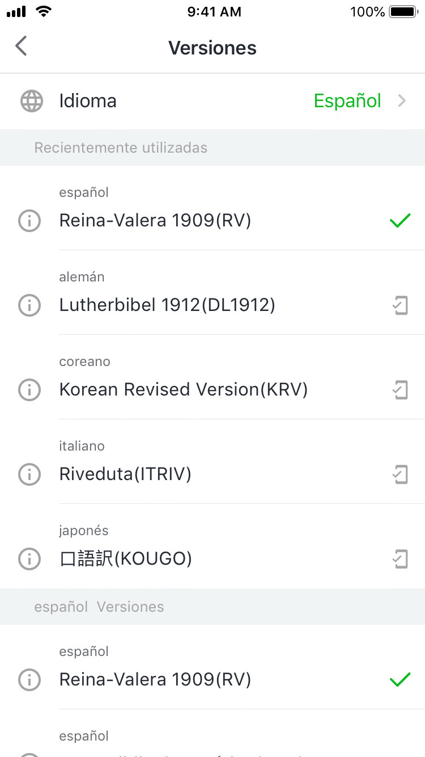
Task: Open the Idioma language row
Action: [x=88, y=101]
